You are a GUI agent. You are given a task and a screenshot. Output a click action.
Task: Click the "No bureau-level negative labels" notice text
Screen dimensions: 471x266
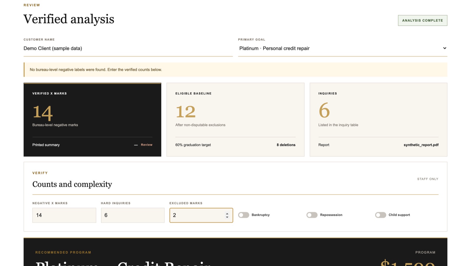point(96,70)
